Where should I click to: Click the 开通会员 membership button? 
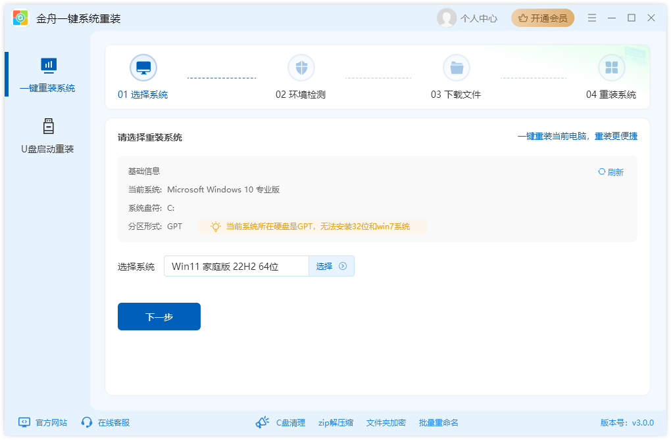543,18
